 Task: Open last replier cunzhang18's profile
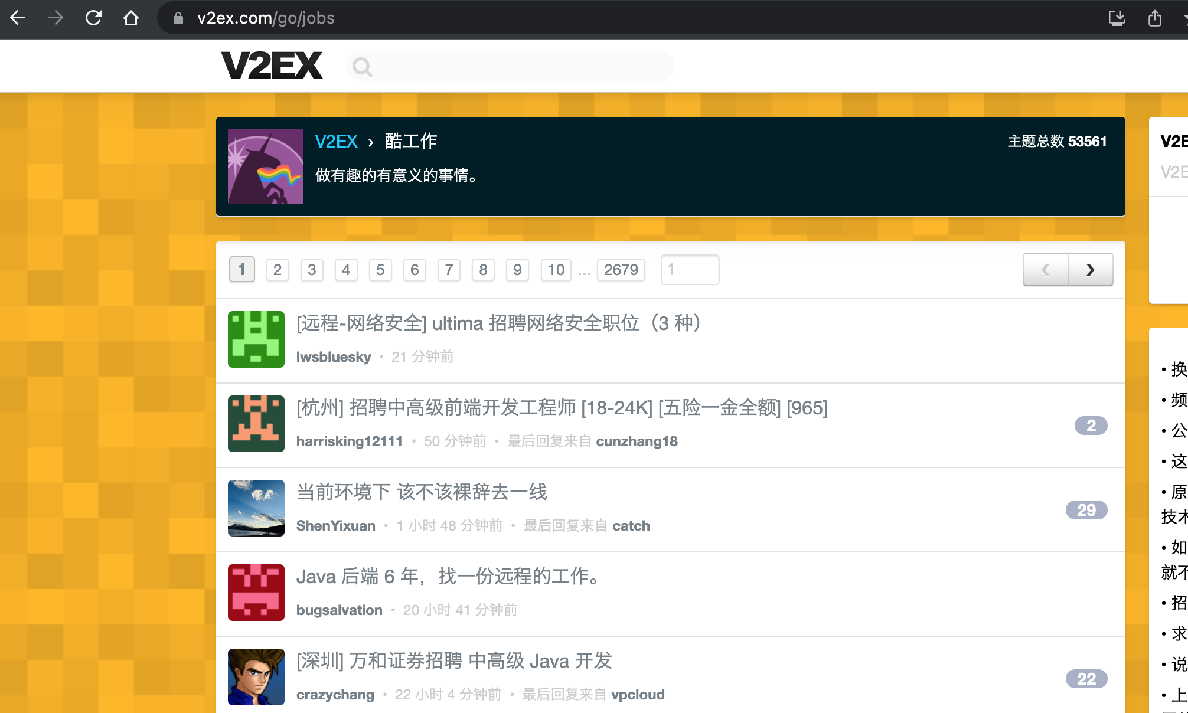coord(637,441)
